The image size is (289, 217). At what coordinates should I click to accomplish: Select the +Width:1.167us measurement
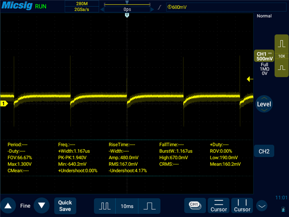[x=74, y=151]
